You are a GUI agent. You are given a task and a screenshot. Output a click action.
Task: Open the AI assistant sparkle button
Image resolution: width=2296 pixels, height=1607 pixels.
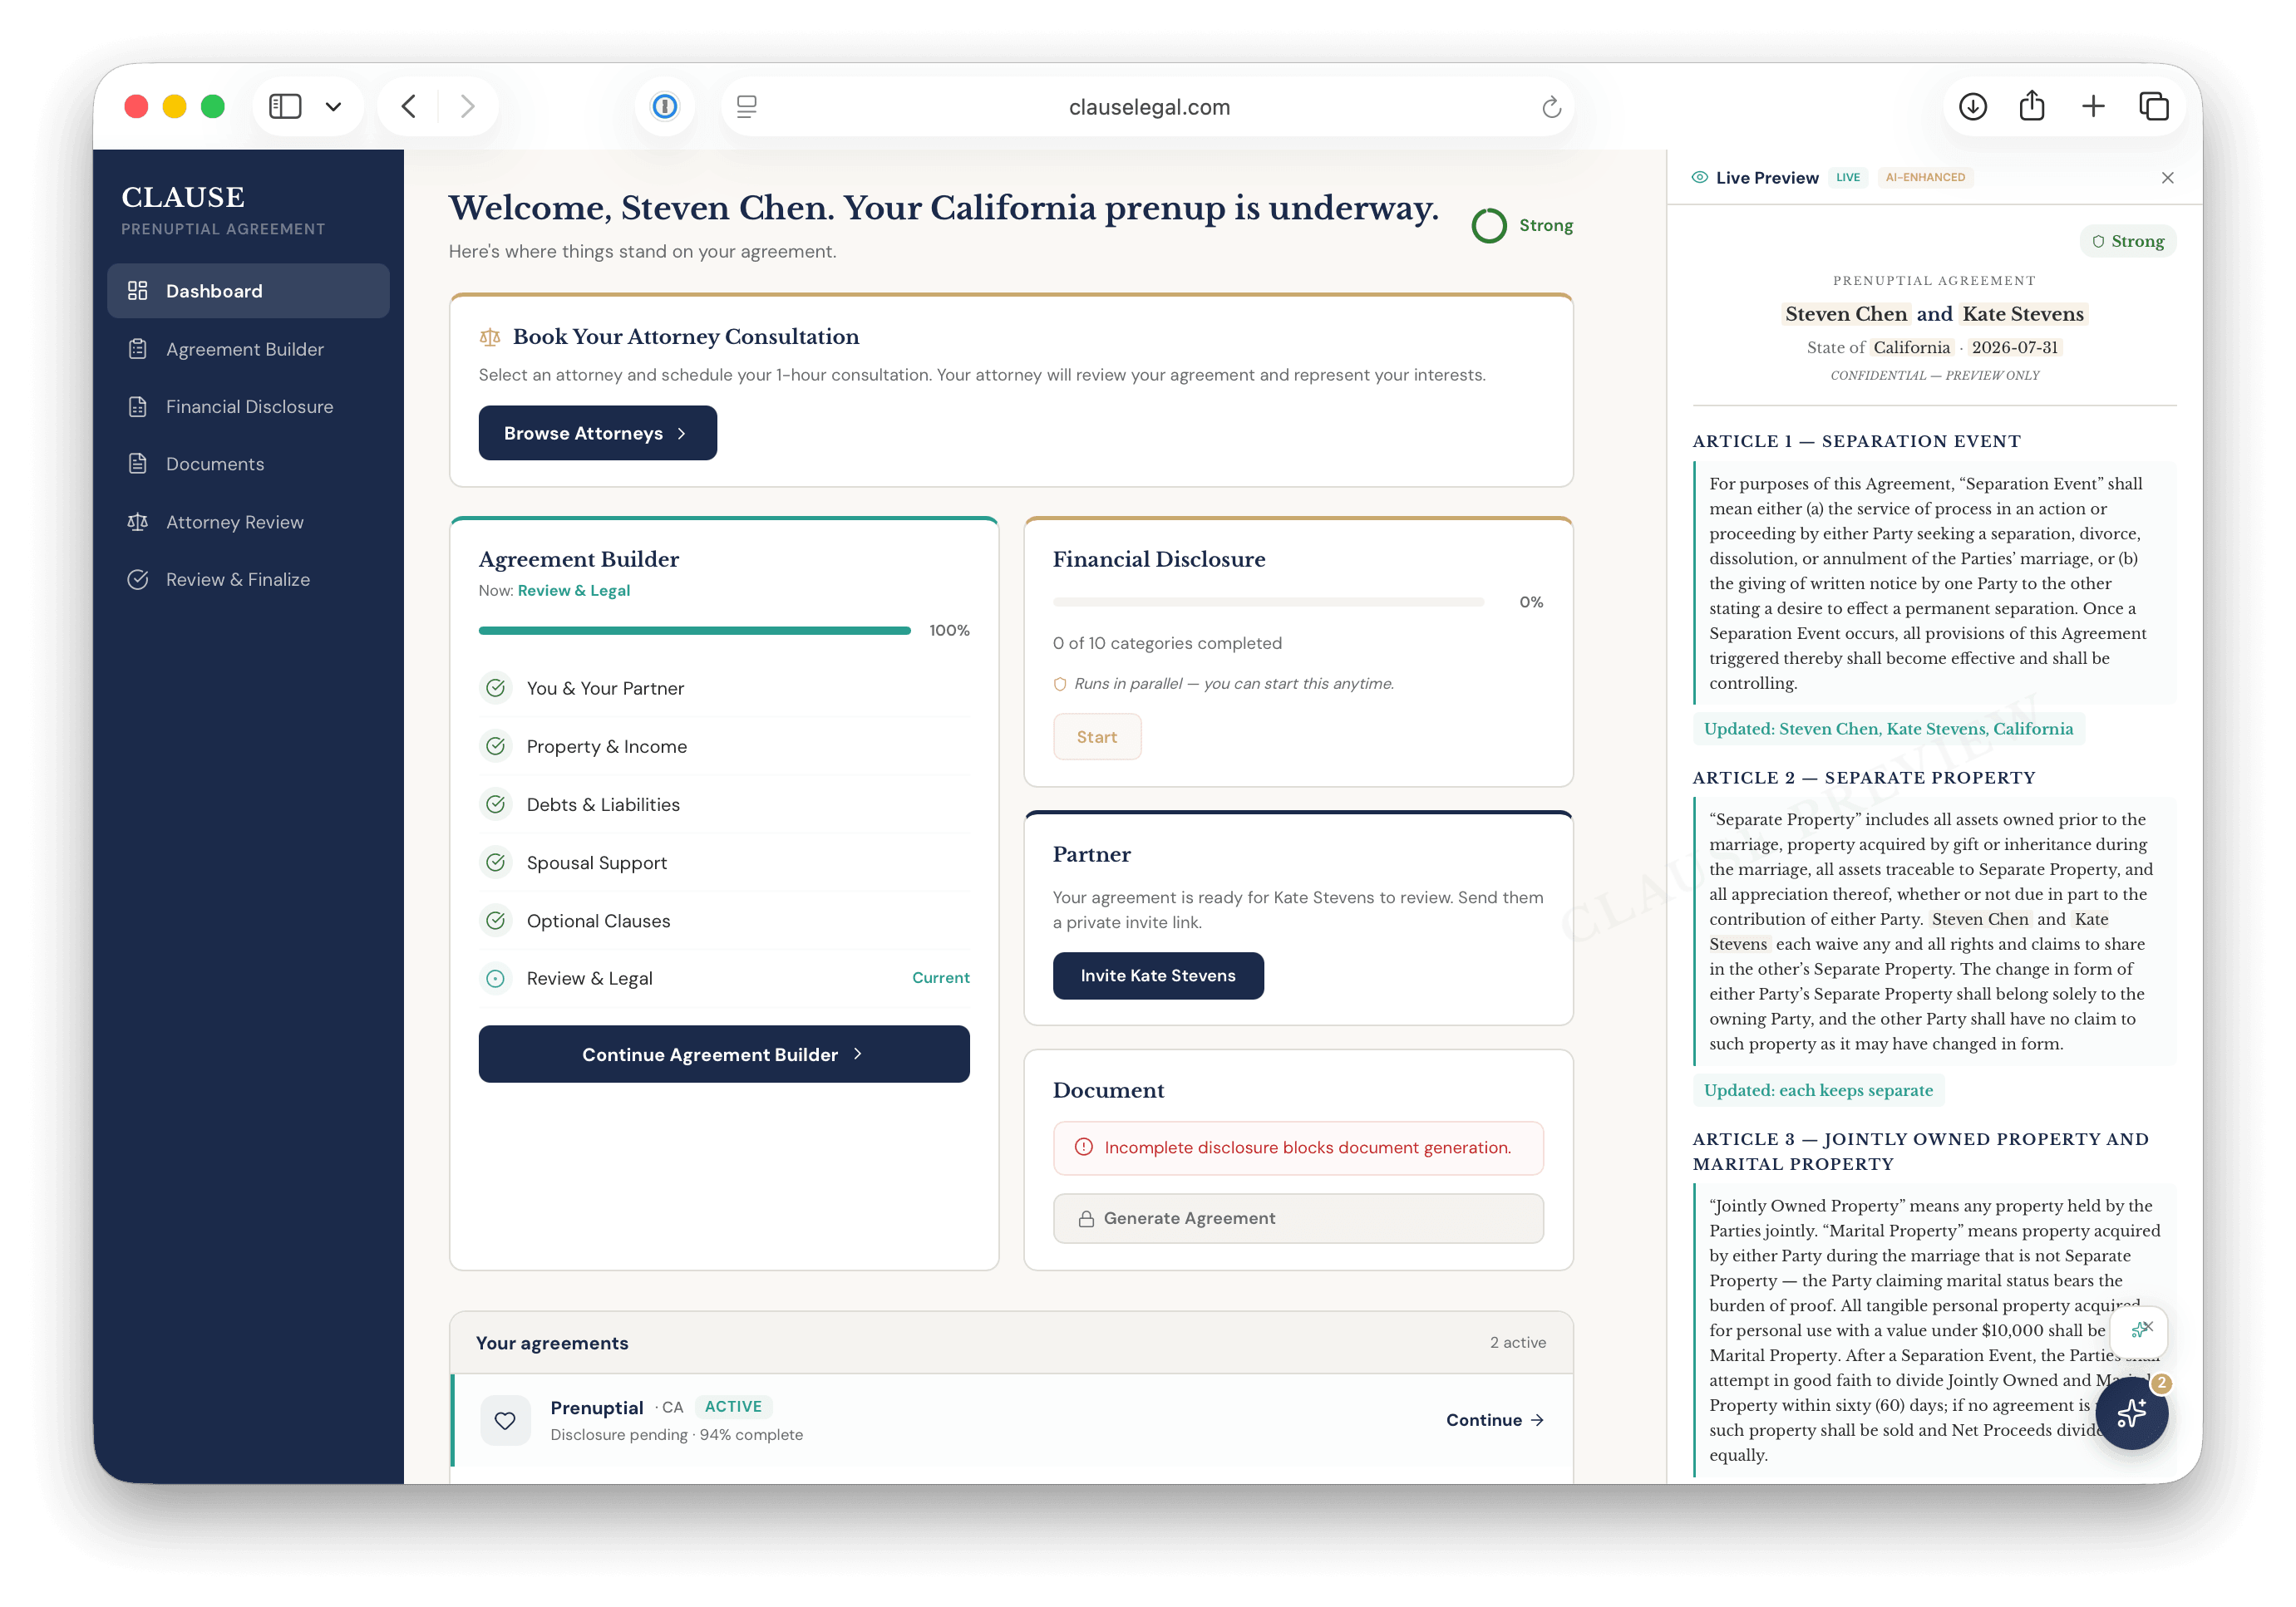pos(2131,1413)
